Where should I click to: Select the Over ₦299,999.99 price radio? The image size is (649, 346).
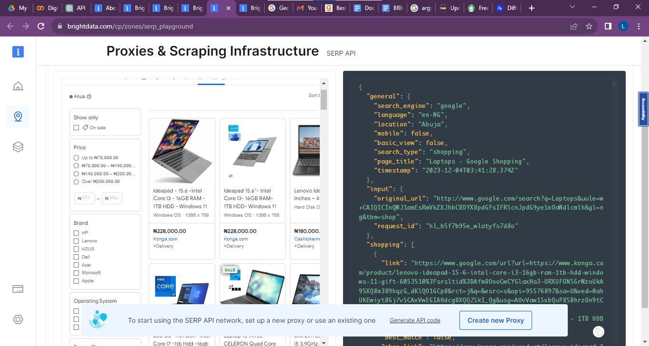click(x=76, y=182)
